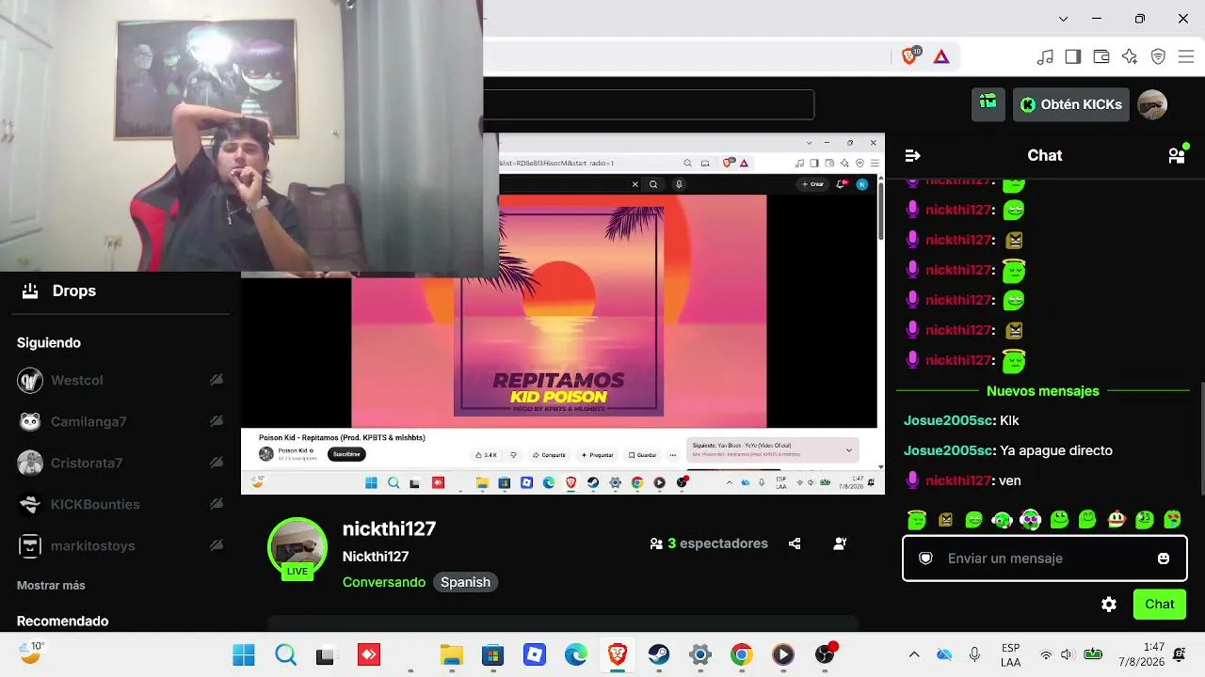The image size is (1205, 677).
Task: Open Brave Rewards triangle icon
Action: pyautogui.click(x=941, y=56)
